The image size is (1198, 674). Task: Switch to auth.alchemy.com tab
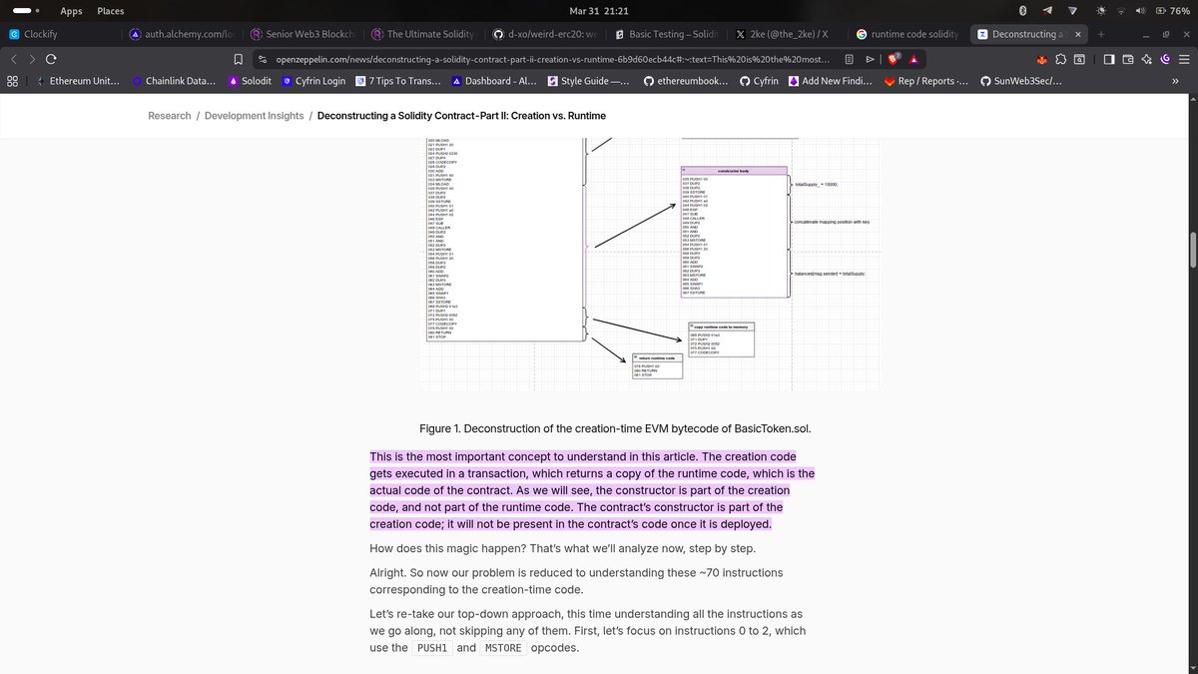coord(182,34)
